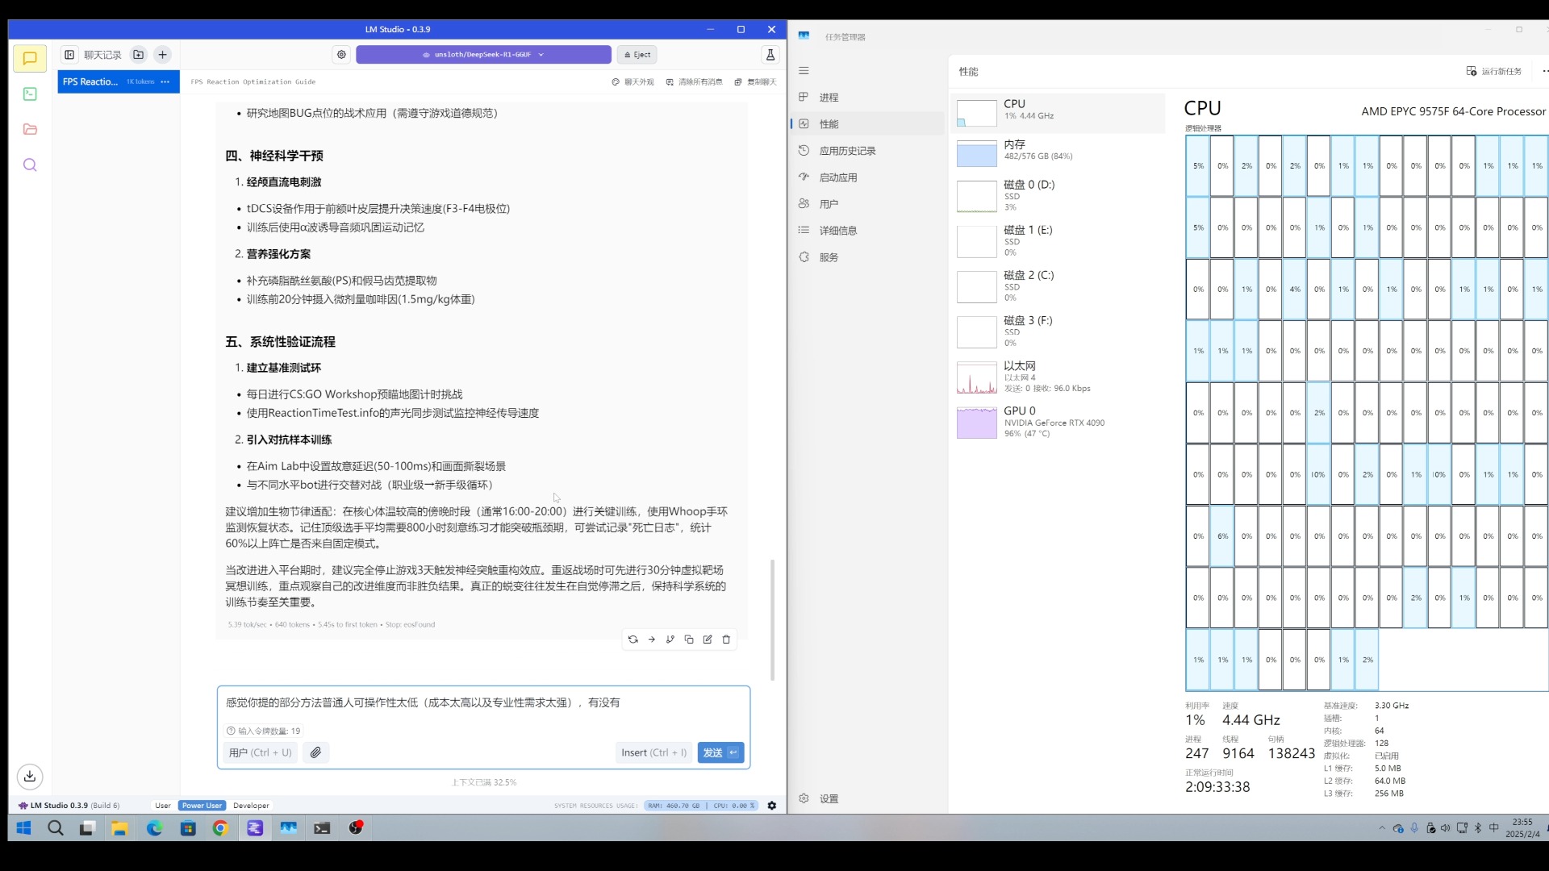Open the Developer terminal sidebar icon
1549x871 pixels.
[30, 94]
